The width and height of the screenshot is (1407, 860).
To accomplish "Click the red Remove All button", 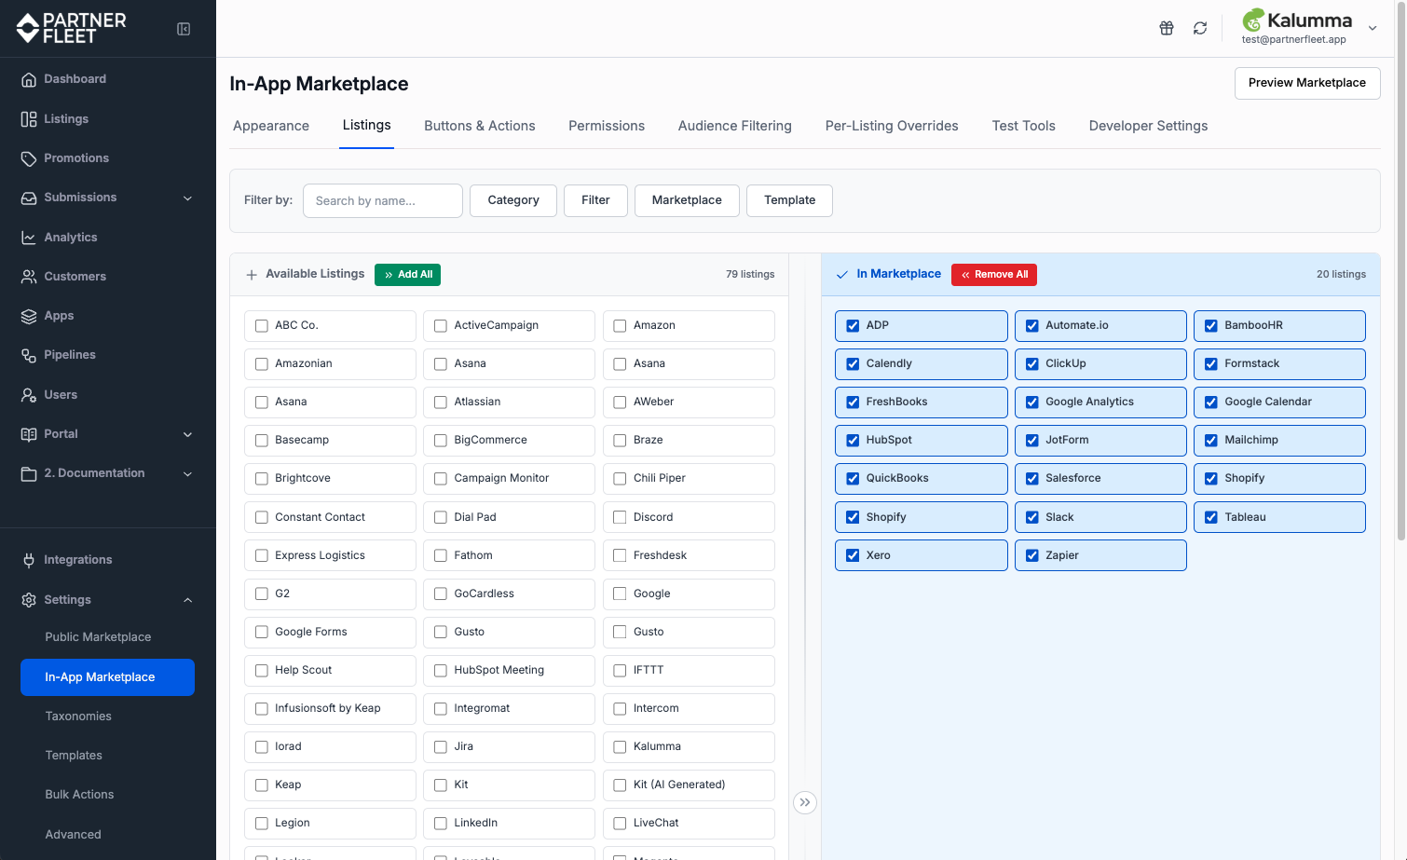I will (994, 275).
